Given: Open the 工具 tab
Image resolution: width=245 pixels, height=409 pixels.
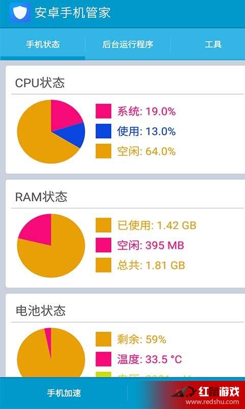Looking at the screenshot, I should tap(213, 44).
